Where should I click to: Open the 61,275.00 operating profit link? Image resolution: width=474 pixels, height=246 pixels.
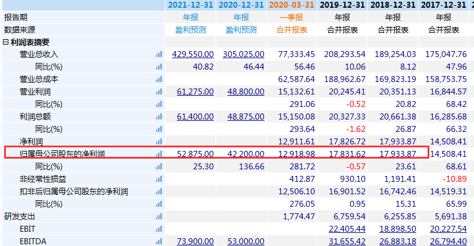coord(195,92)
